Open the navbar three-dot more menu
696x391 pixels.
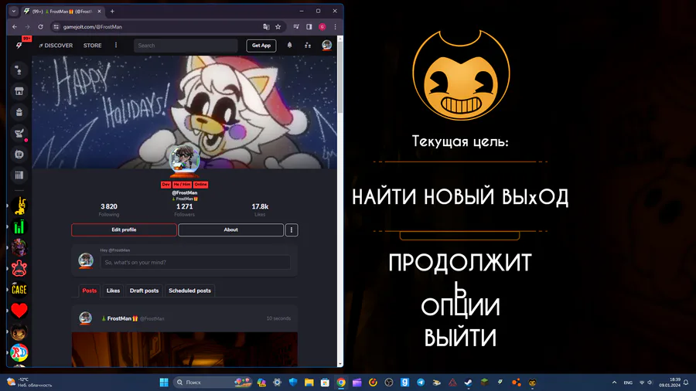pyautogui.click(x=116, y=46)
